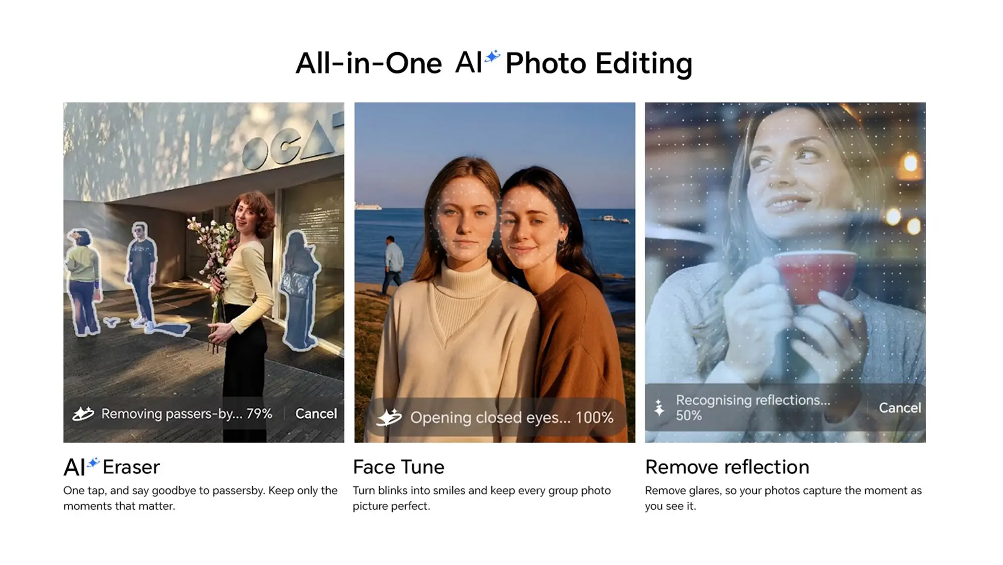
Task: Click the Recognising reflections 50% status
Action: pyautogui.click(x=752, y=407)
